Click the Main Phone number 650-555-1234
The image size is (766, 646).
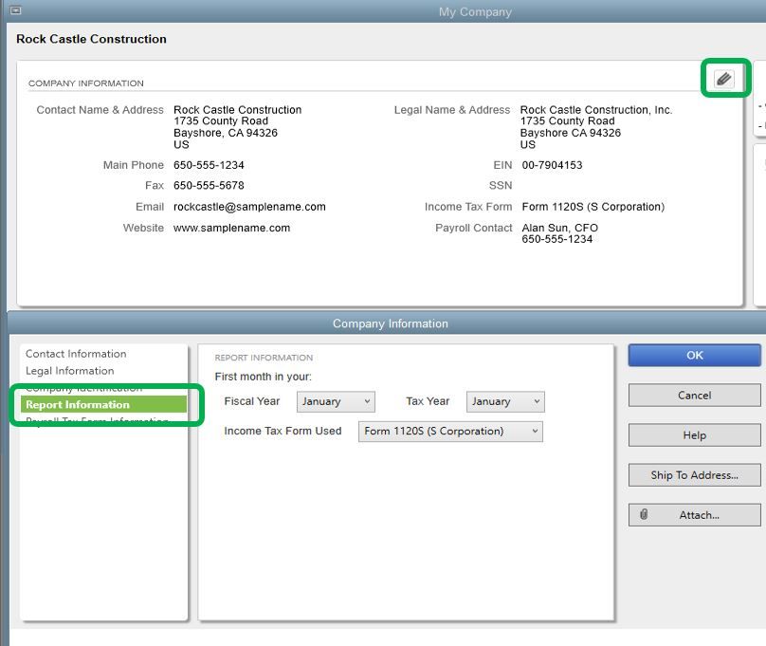(209, 165)
